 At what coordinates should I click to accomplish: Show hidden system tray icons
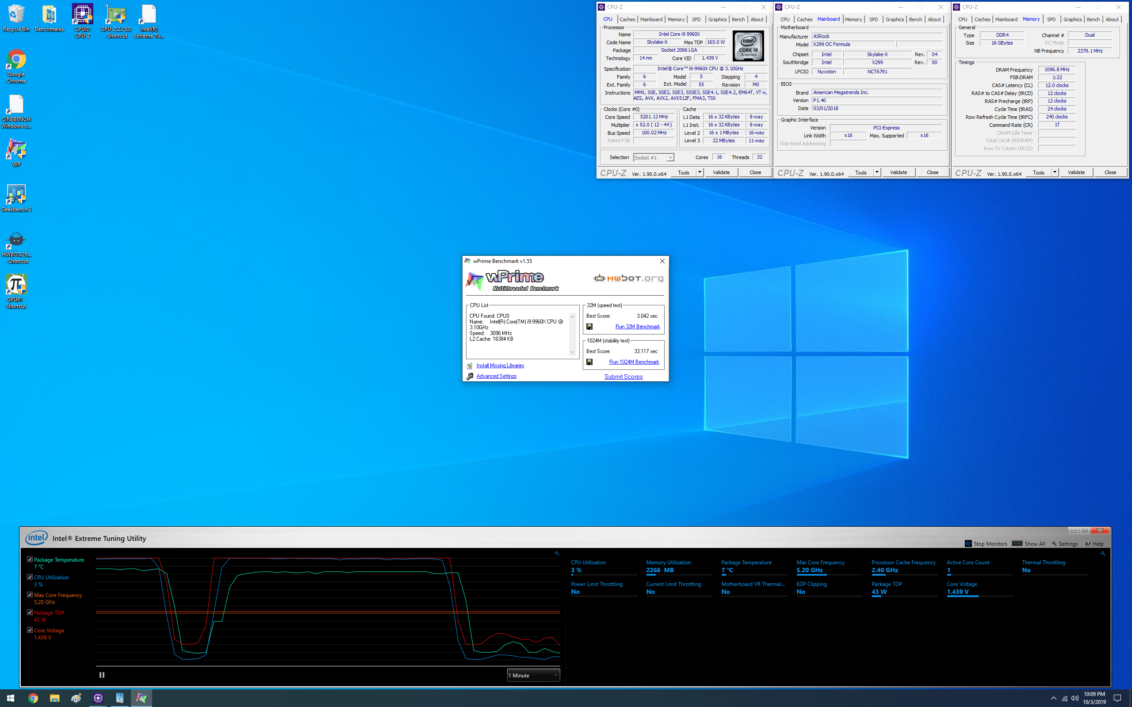(x=1053, y=699)
